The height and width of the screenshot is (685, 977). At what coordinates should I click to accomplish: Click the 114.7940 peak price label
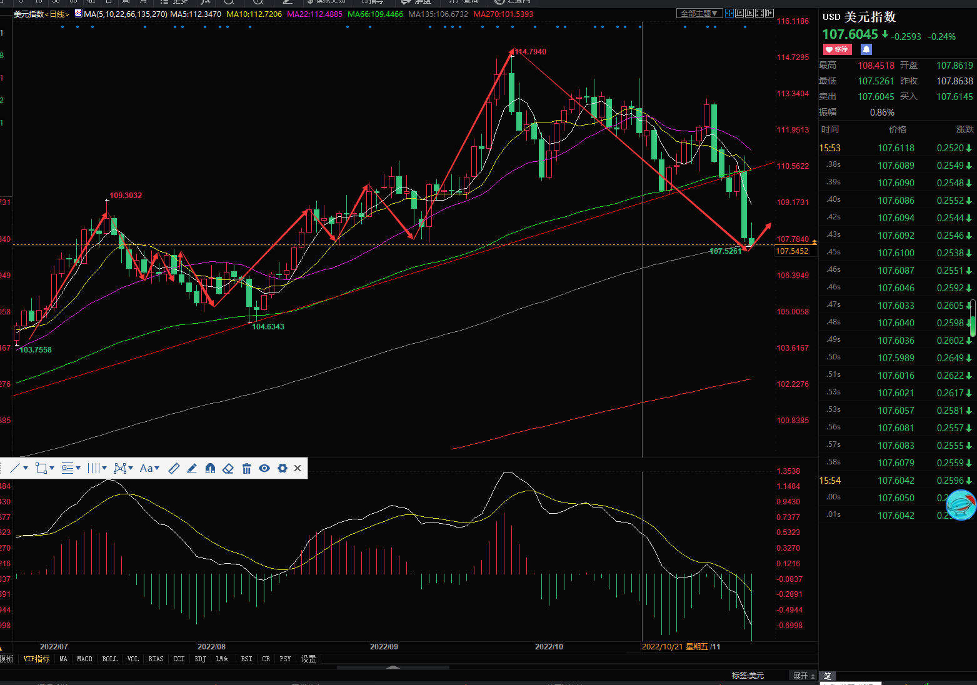click(531, 52)
